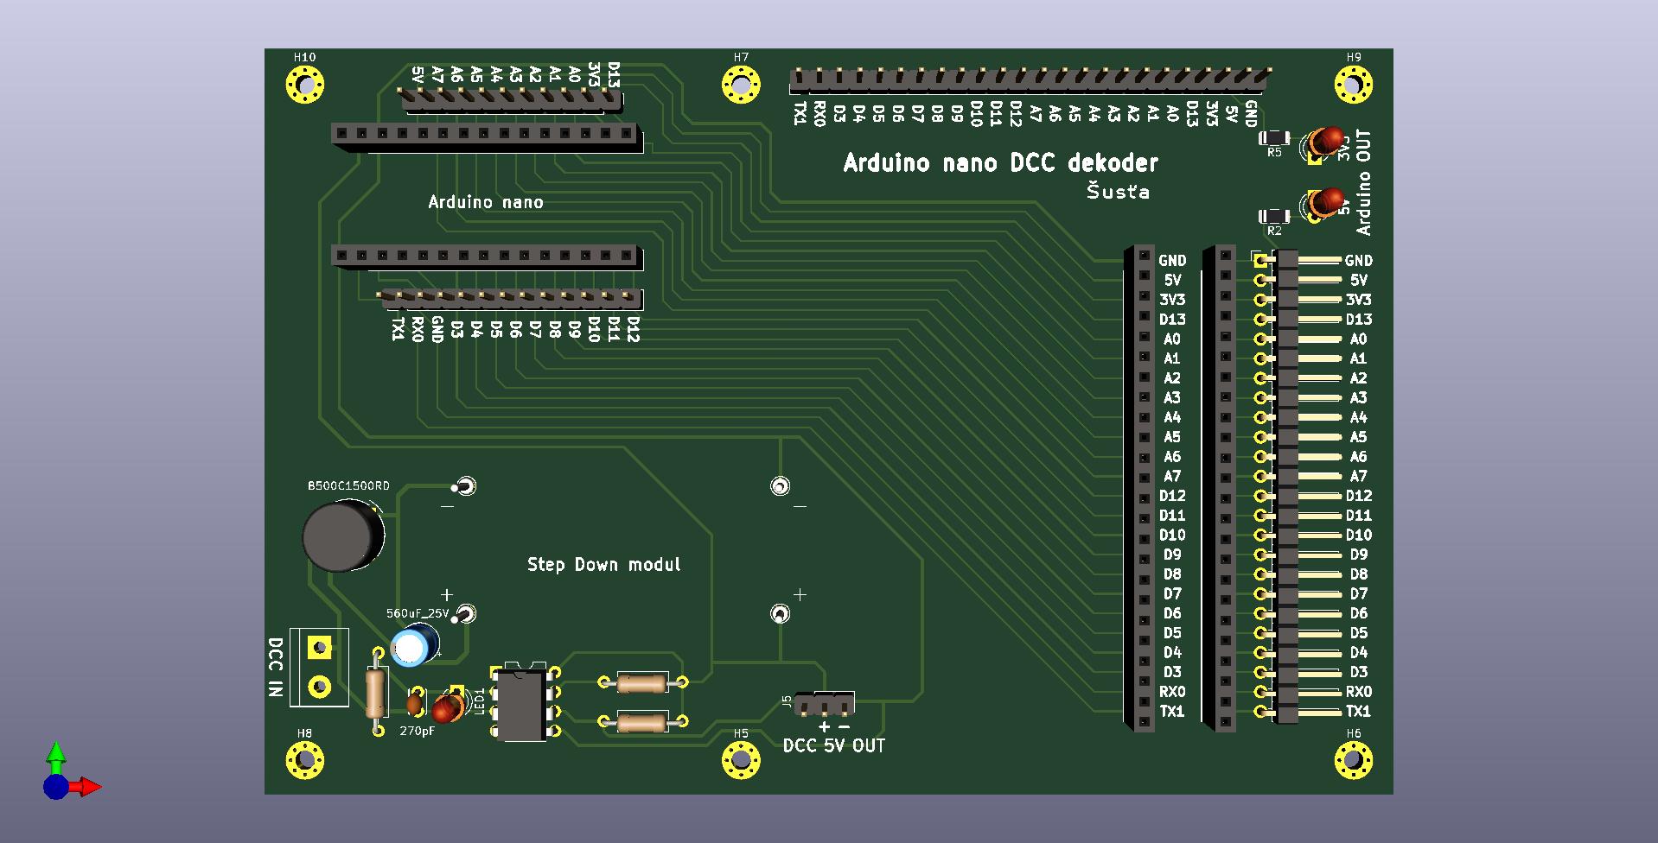This screenshot has width=1658, height=843.
Task: Click the red X-axis arrow of the orientation gizmo
Action: tap(86, 787)
